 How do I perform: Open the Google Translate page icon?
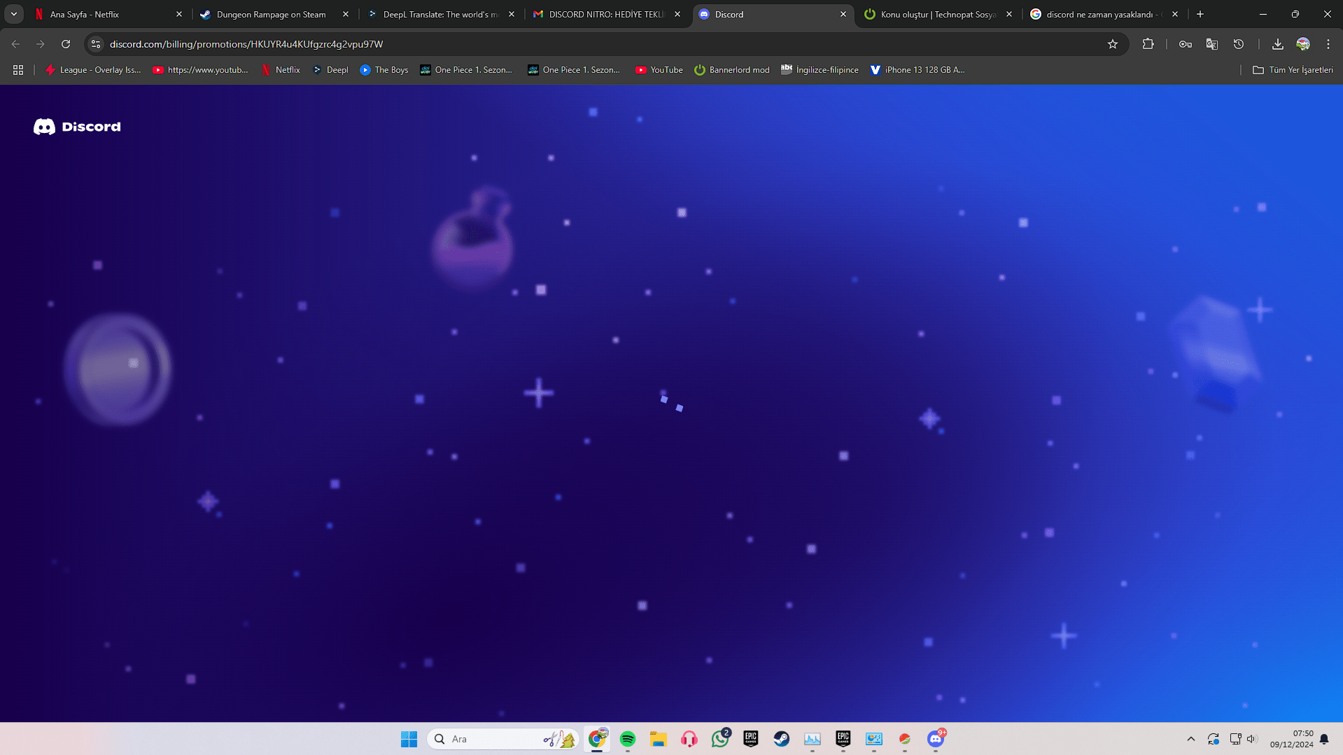[x=1211, y=43]
